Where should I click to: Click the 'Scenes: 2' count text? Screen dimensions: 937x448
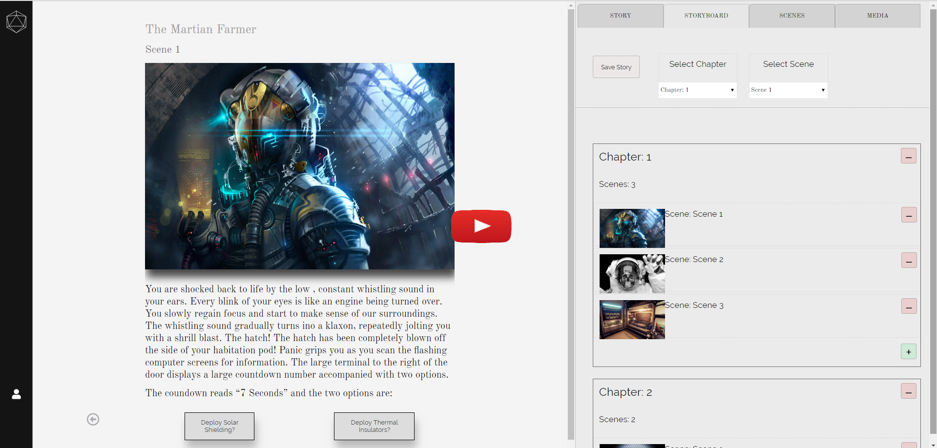[x=617, y=420]
